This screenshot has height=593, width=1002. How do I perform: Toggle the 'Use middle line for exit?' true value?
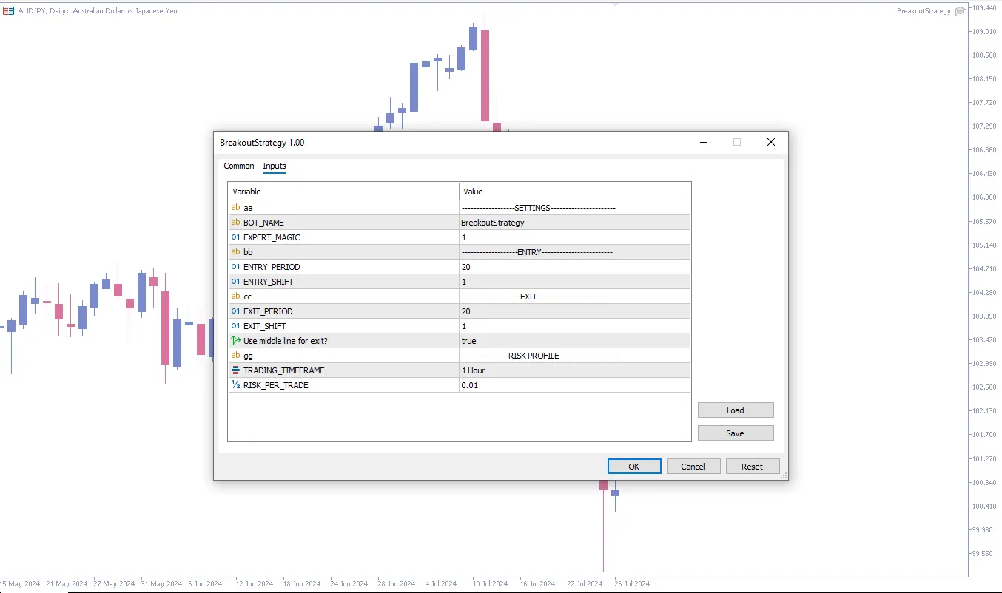coord(574,341)
